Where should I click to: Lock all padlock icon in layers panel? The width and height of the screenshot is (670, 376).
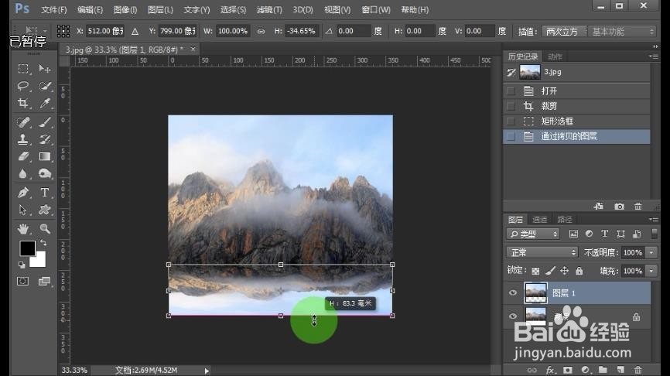pyautogui.click(x=579, y=271)
